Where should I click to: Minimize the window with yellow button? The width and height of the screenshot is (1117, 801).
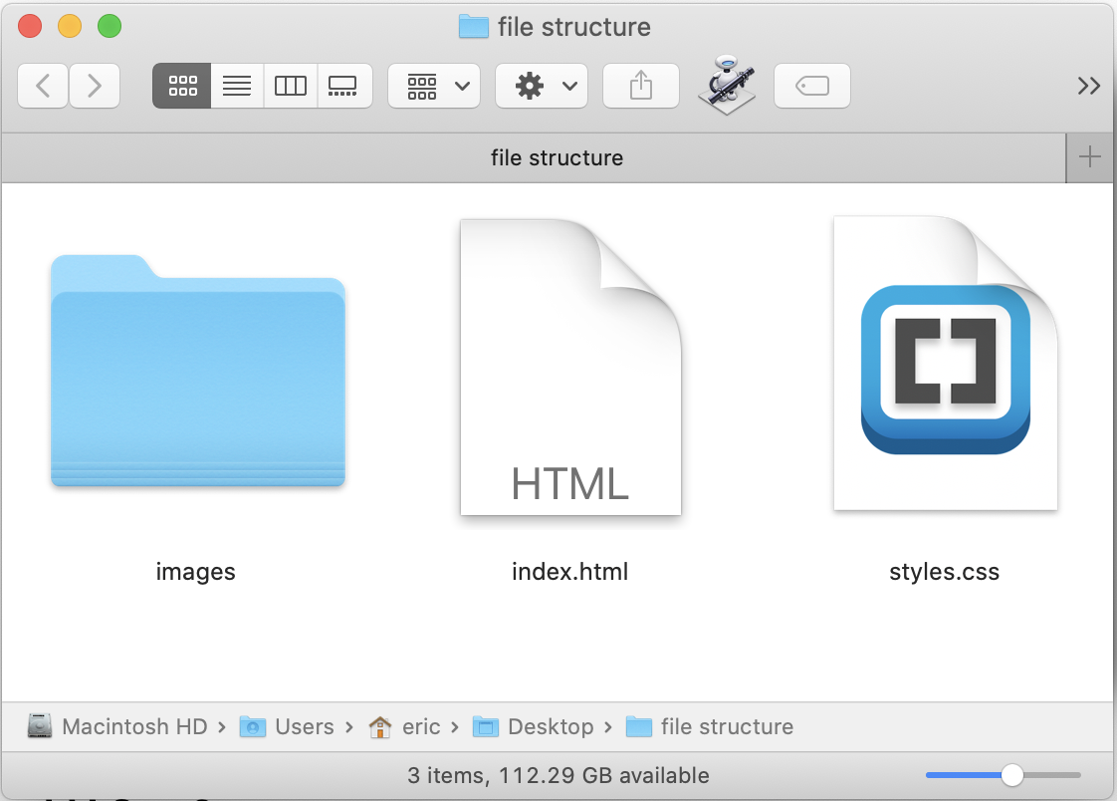(x=70, y=26)
